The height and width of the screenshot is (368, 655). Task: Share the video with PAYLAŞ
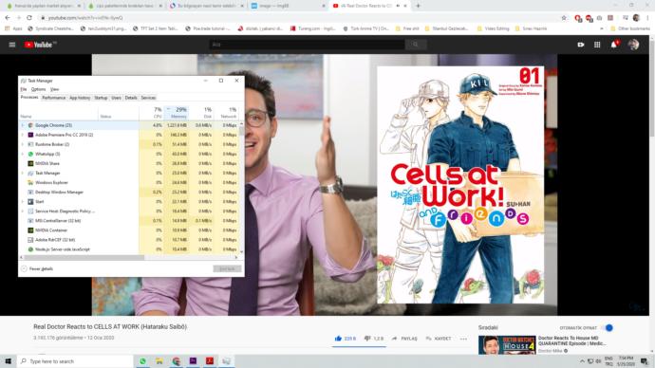pyautogui.click(x=404, y=339)
